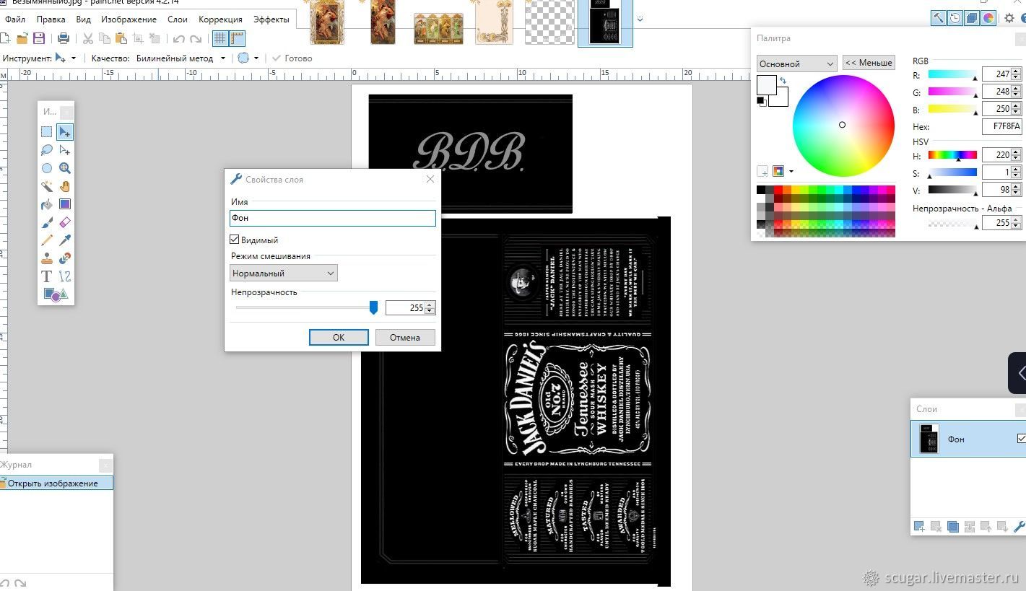
Task: Select the Eraser tool
Action: tap(65, 222)
